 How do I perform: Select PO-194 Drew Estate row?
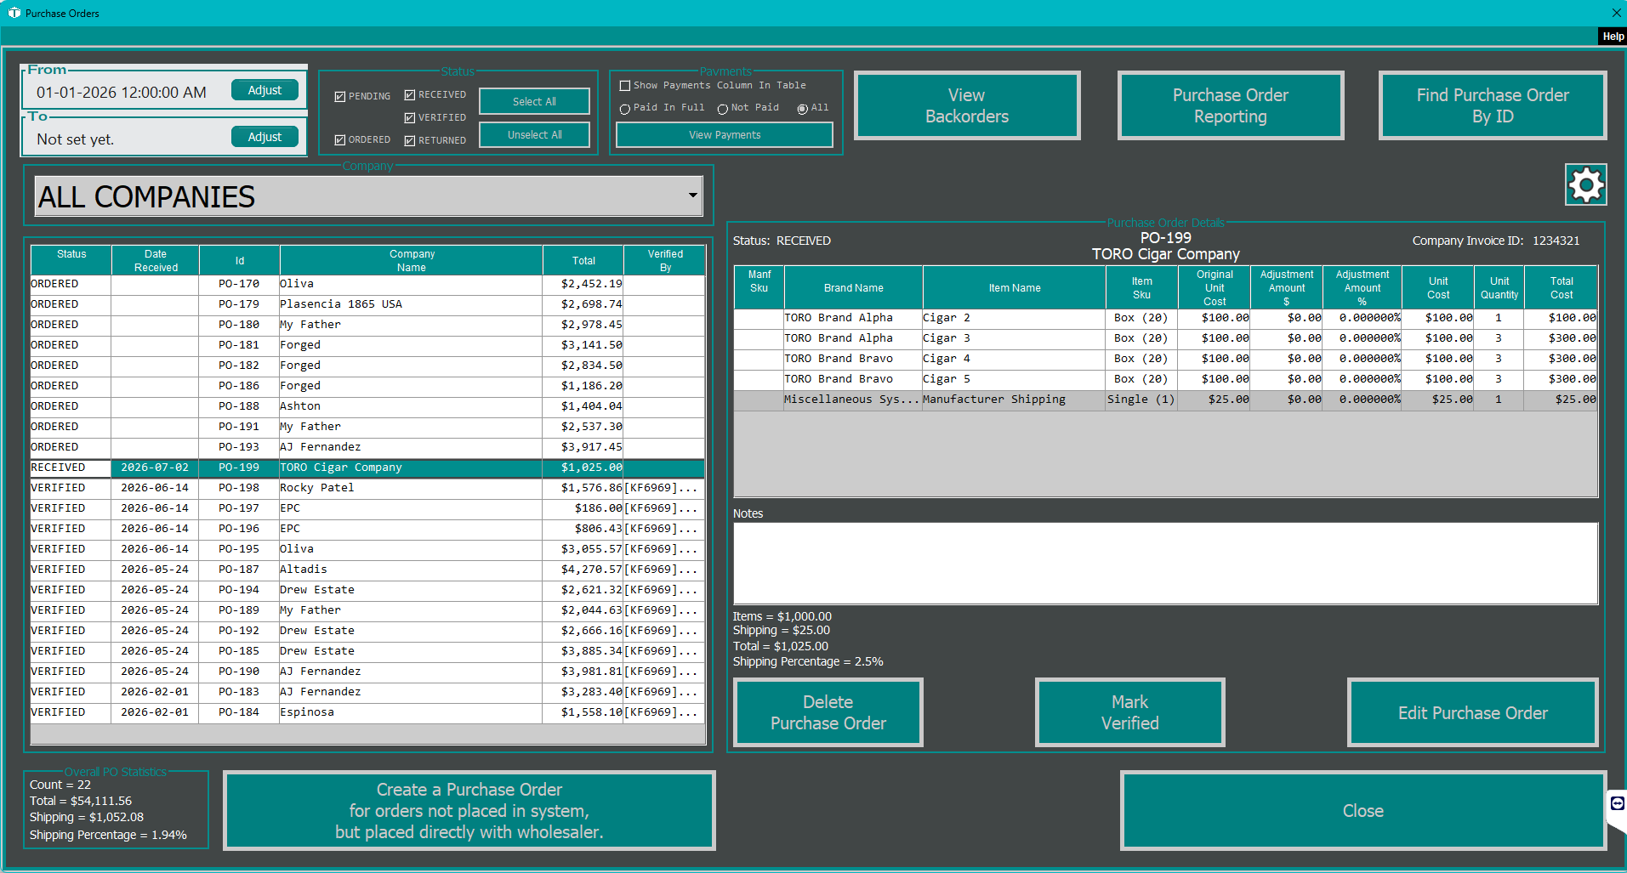[367, 590]
